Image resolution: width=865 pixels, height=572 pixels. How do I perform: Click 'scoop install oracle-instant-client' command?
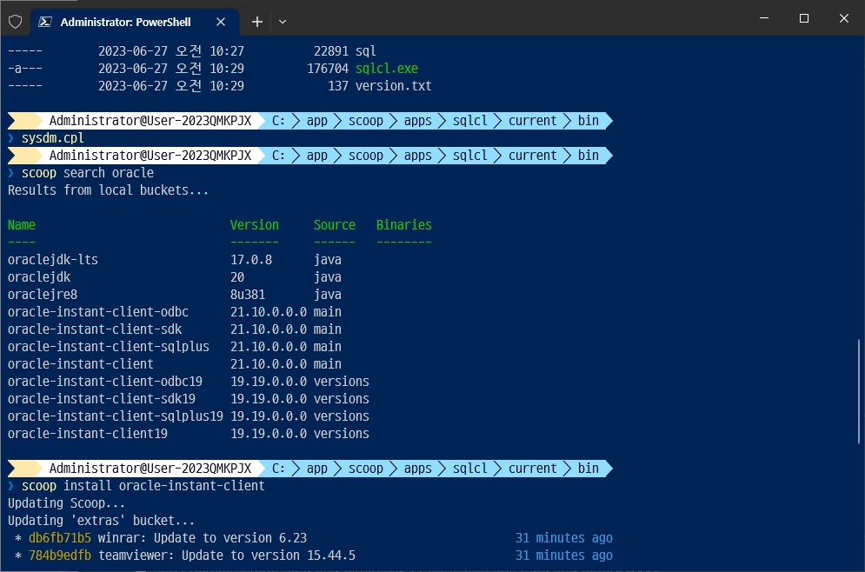(143, 485)
